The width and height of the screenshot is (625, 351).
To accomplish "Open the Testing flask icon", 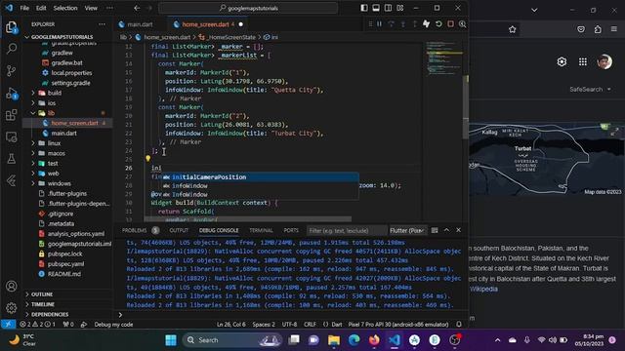I will pyautogui.click(x=11, y=159).
